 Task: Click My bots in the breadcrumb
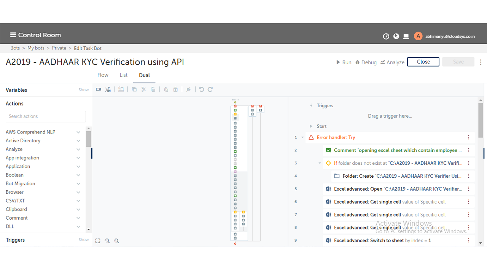tap(36, 48)
